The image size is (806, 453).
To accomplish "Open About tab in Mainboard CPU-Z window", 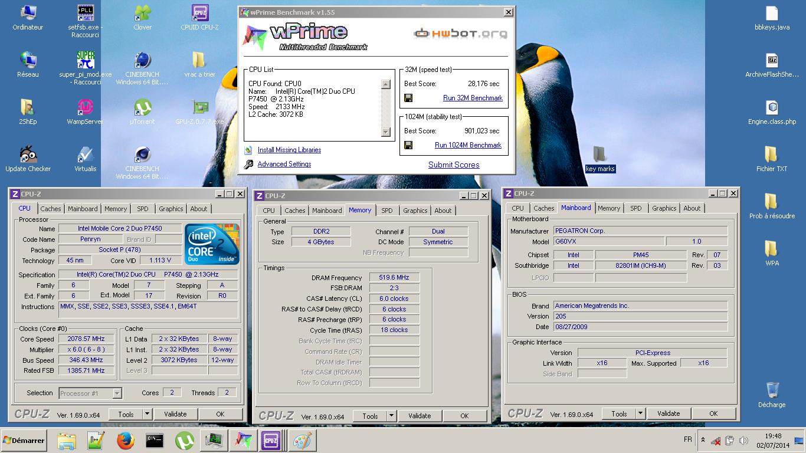I will click(x=692, y=208).
